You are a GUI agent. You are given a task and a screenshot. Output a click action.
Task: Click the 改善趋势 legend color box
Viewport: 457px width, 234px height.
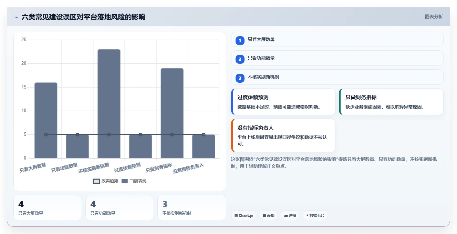[x=96, y=181]
